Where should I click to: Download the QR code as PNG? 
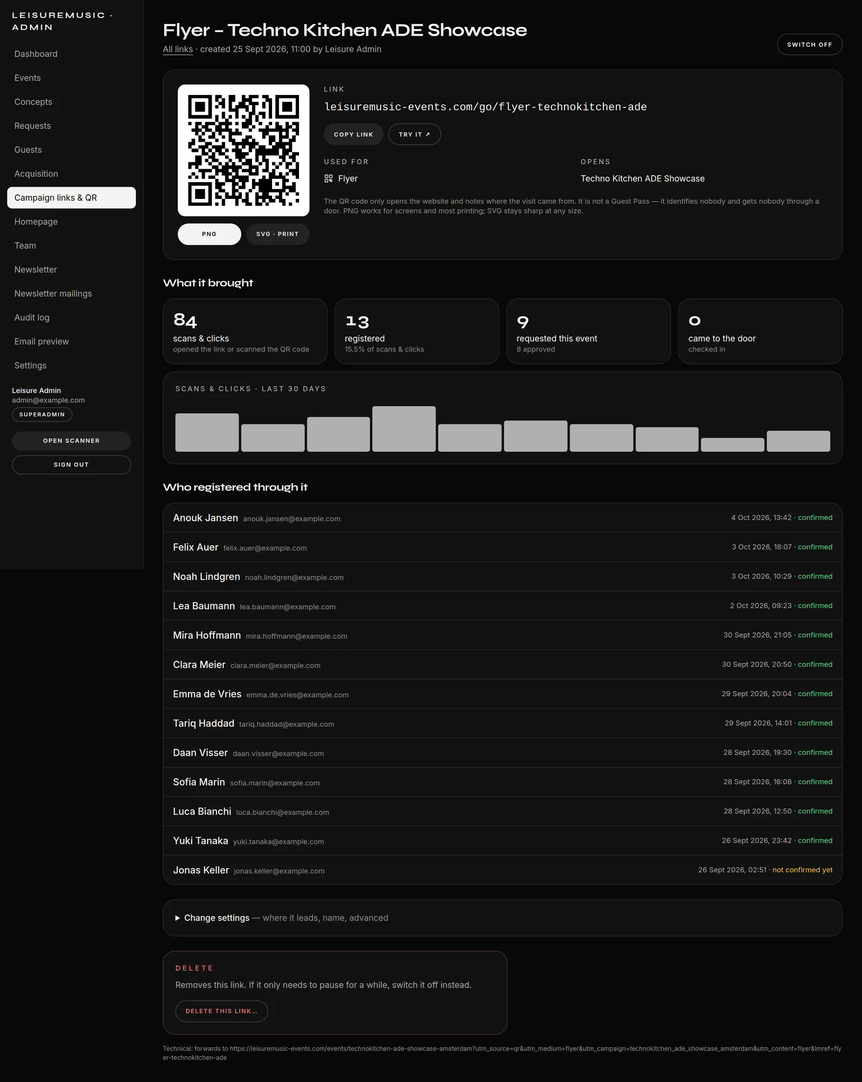tap(209, 234)
